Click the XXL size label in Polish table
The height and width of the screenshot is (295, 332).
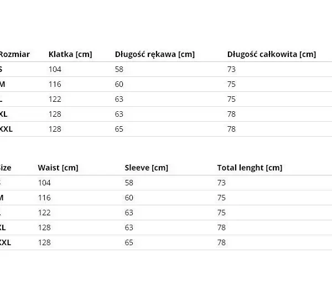6,129
